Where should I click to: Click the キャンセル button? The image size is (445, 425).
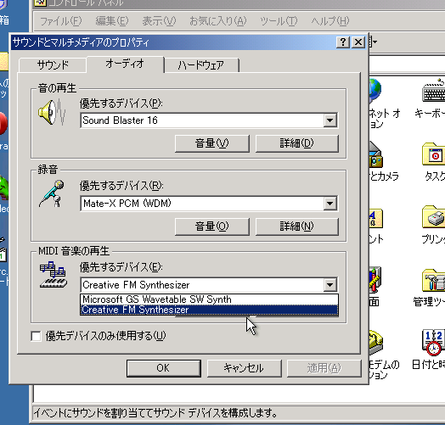pos(244,368)
